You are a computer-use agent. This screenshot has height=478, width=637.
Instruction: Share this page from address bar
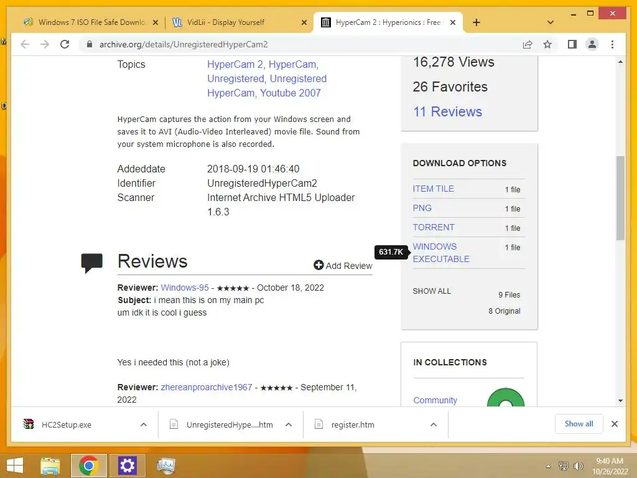[x=528, y=44]
